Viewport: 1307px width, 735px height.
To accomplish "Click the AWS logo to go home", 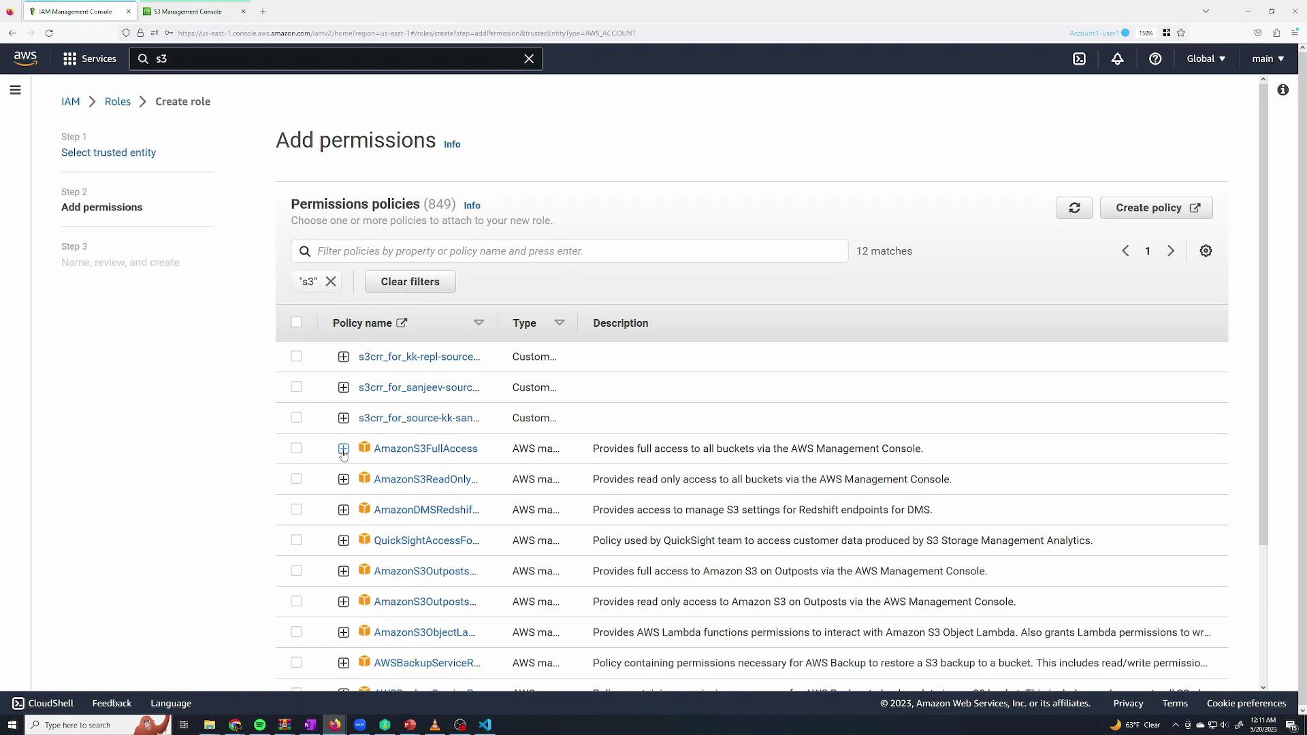I will pos(25,58).
